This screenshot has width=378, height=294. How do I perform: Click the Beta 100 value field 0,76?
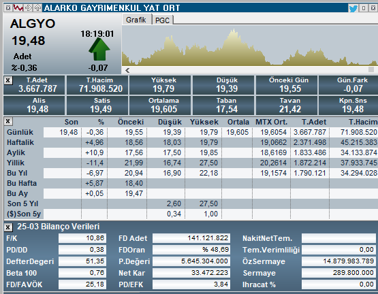(x=82, y=273)
